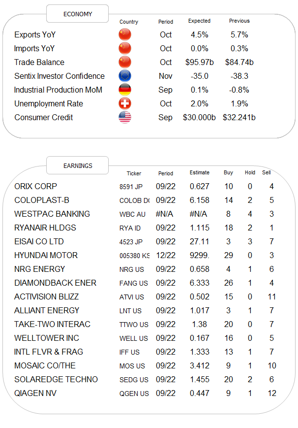Click the RYA ID ticker
This screenshot has height=428, width=298.
tap(130, 228)
